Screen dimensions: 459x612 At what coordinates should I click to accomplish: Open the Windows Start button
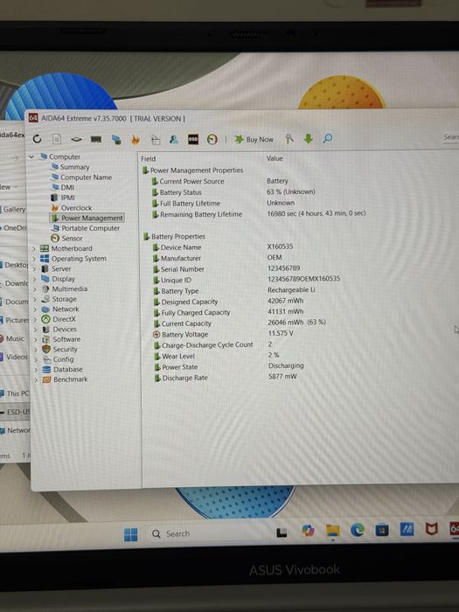[131, 534]
